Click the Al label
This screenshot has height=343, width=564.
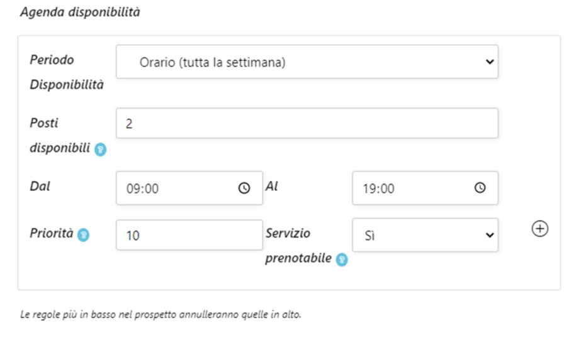[272, 186]
